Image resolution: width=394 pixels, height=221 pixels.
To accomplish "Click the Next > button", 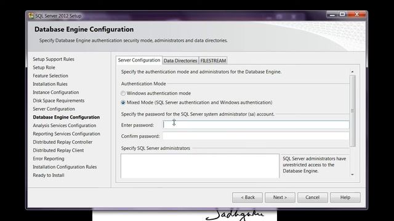I will (280, 198).
